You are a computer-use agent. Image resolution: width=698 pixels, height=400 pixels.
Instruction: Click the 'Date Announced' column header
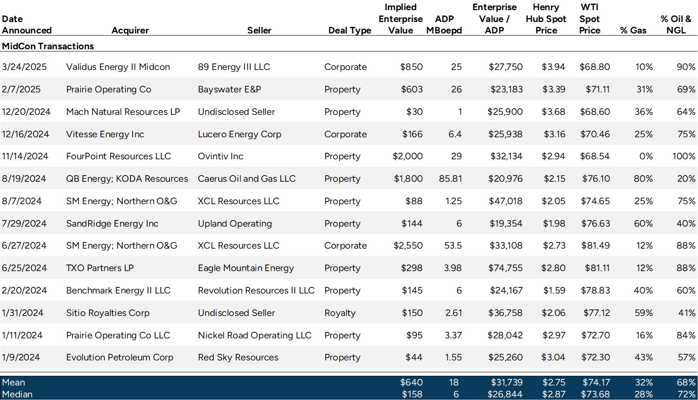point(27,25)
